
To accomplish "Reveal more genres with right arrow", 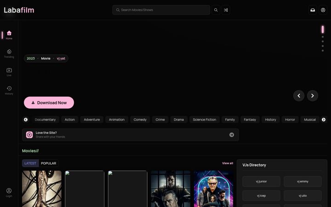I will click(x=323, y=120).
